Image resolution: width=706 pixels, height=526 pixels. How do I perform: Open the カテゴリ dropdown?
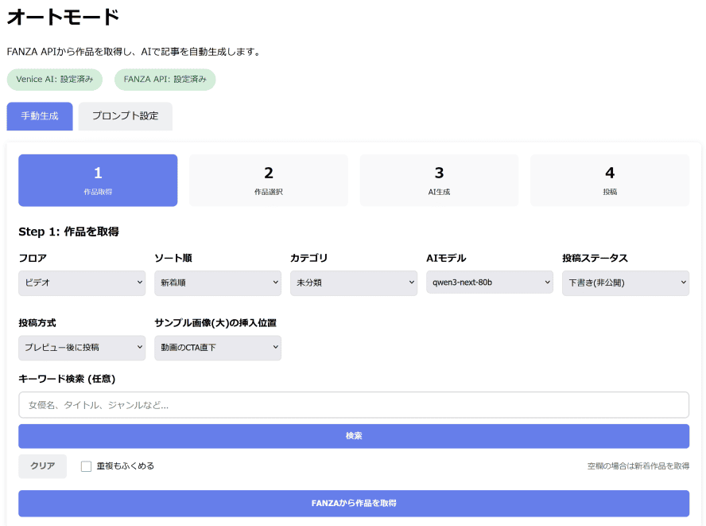[x=354, y=282]
